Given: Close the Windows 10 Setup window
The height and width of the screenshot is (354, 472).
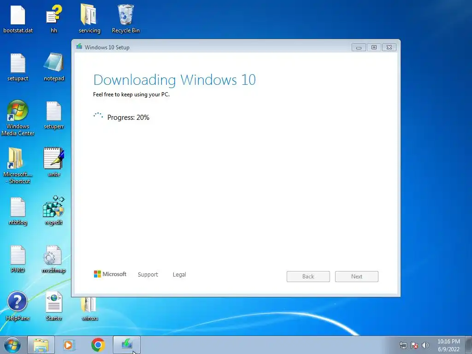Looking at the screenshot, I should (x=389, y=47).
